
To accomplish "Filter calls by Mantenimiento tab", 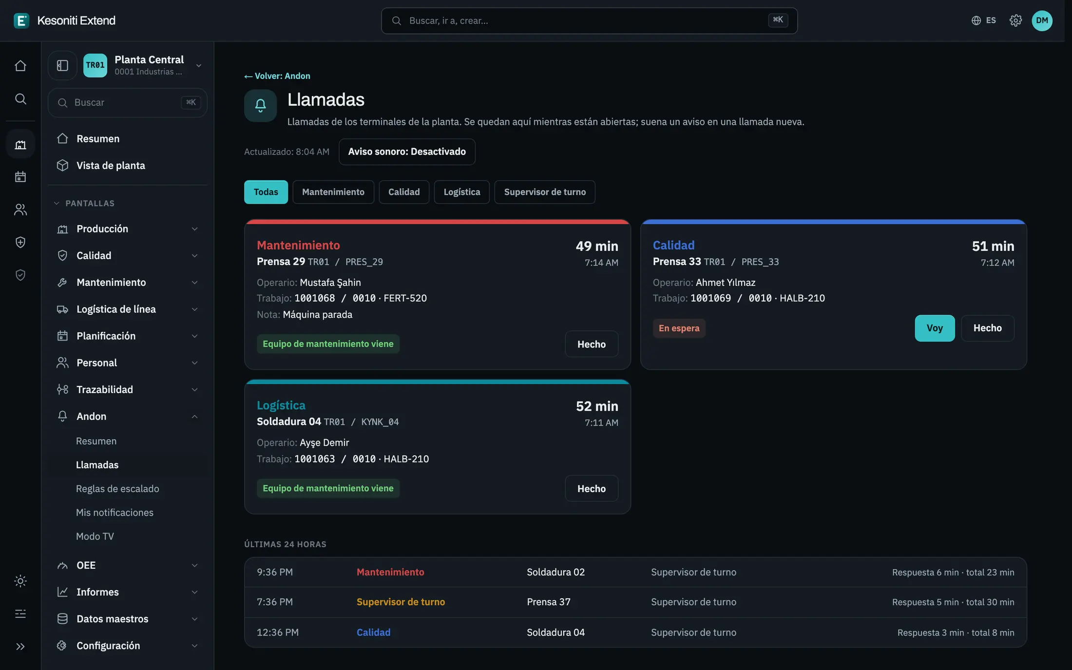I will tap(333, 192).
